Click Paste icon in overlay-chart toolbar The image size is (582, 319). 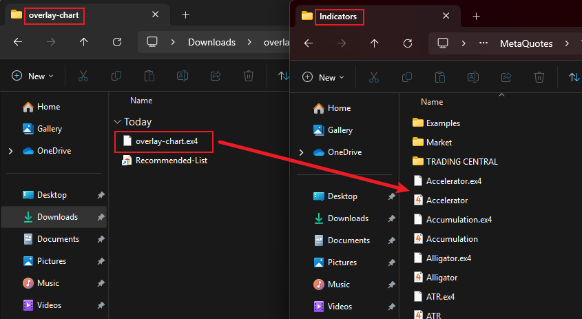(x=149, y=76)
